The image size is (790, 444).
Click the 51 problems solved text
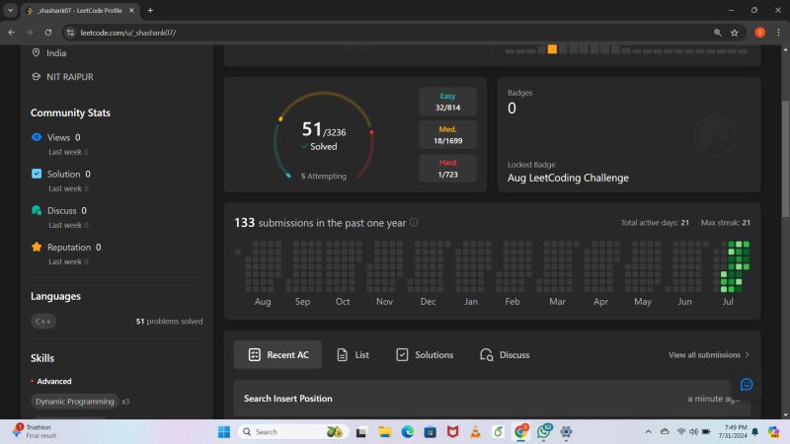[169, 322]
